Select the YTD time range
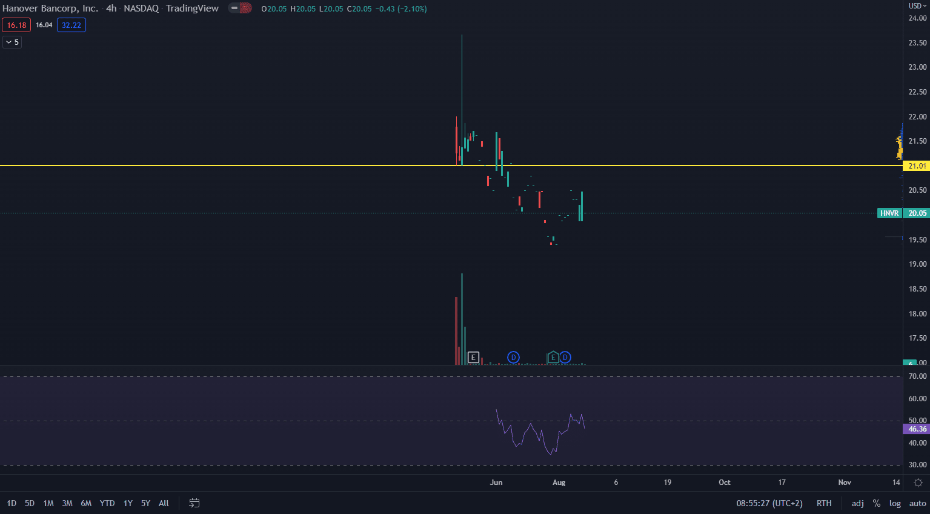The image size is (930, 514). point(107,503)
